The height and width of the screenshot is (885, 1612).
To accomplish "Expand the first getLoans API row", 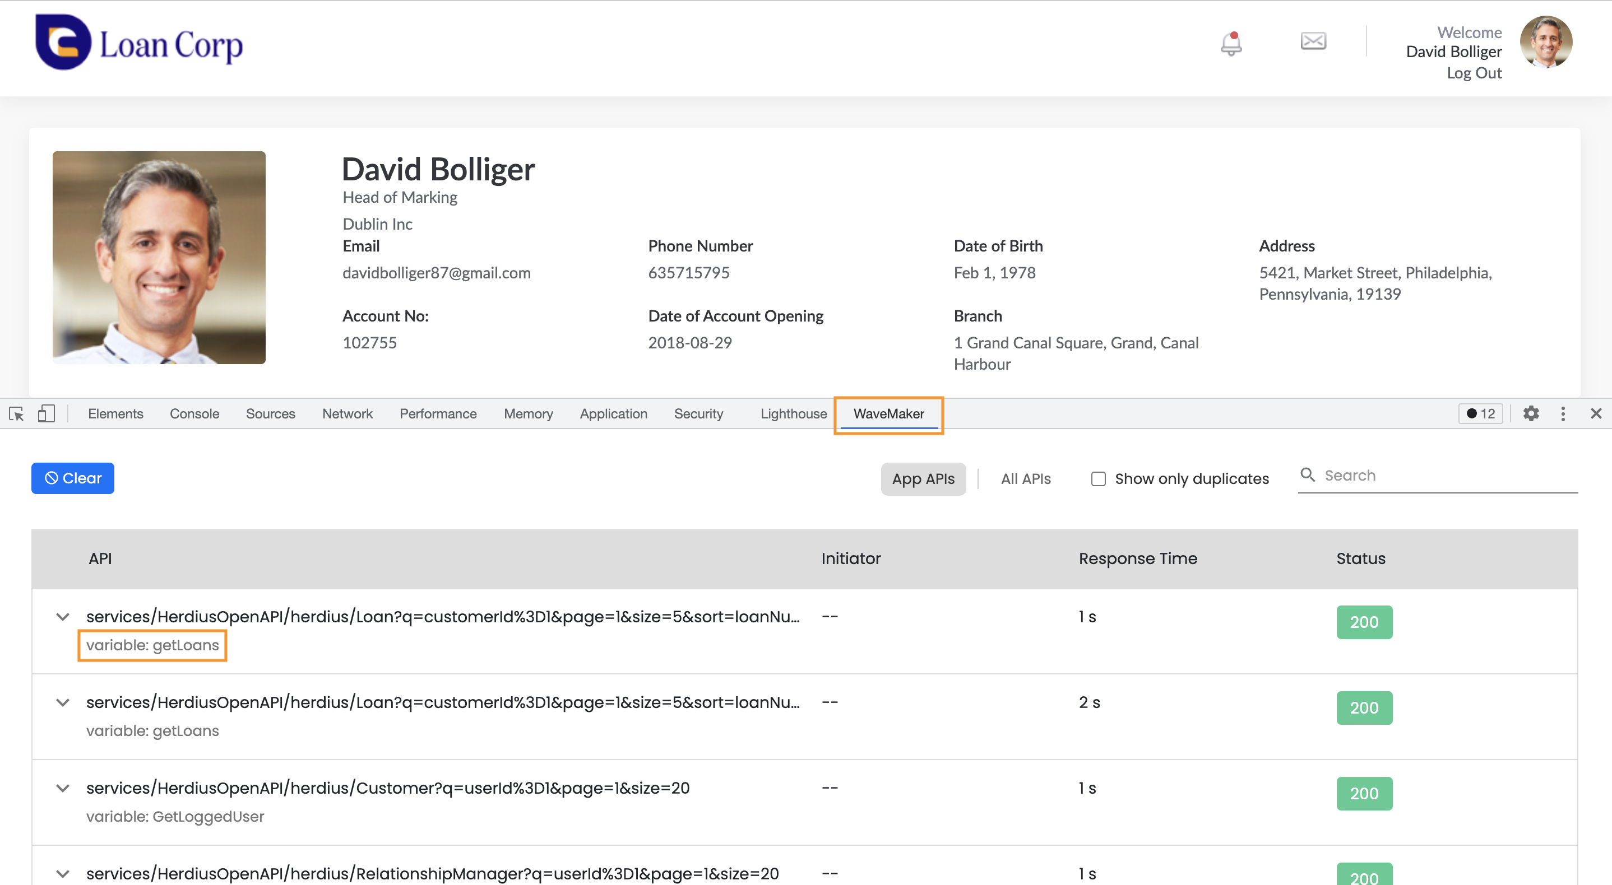I will (63, 617).
